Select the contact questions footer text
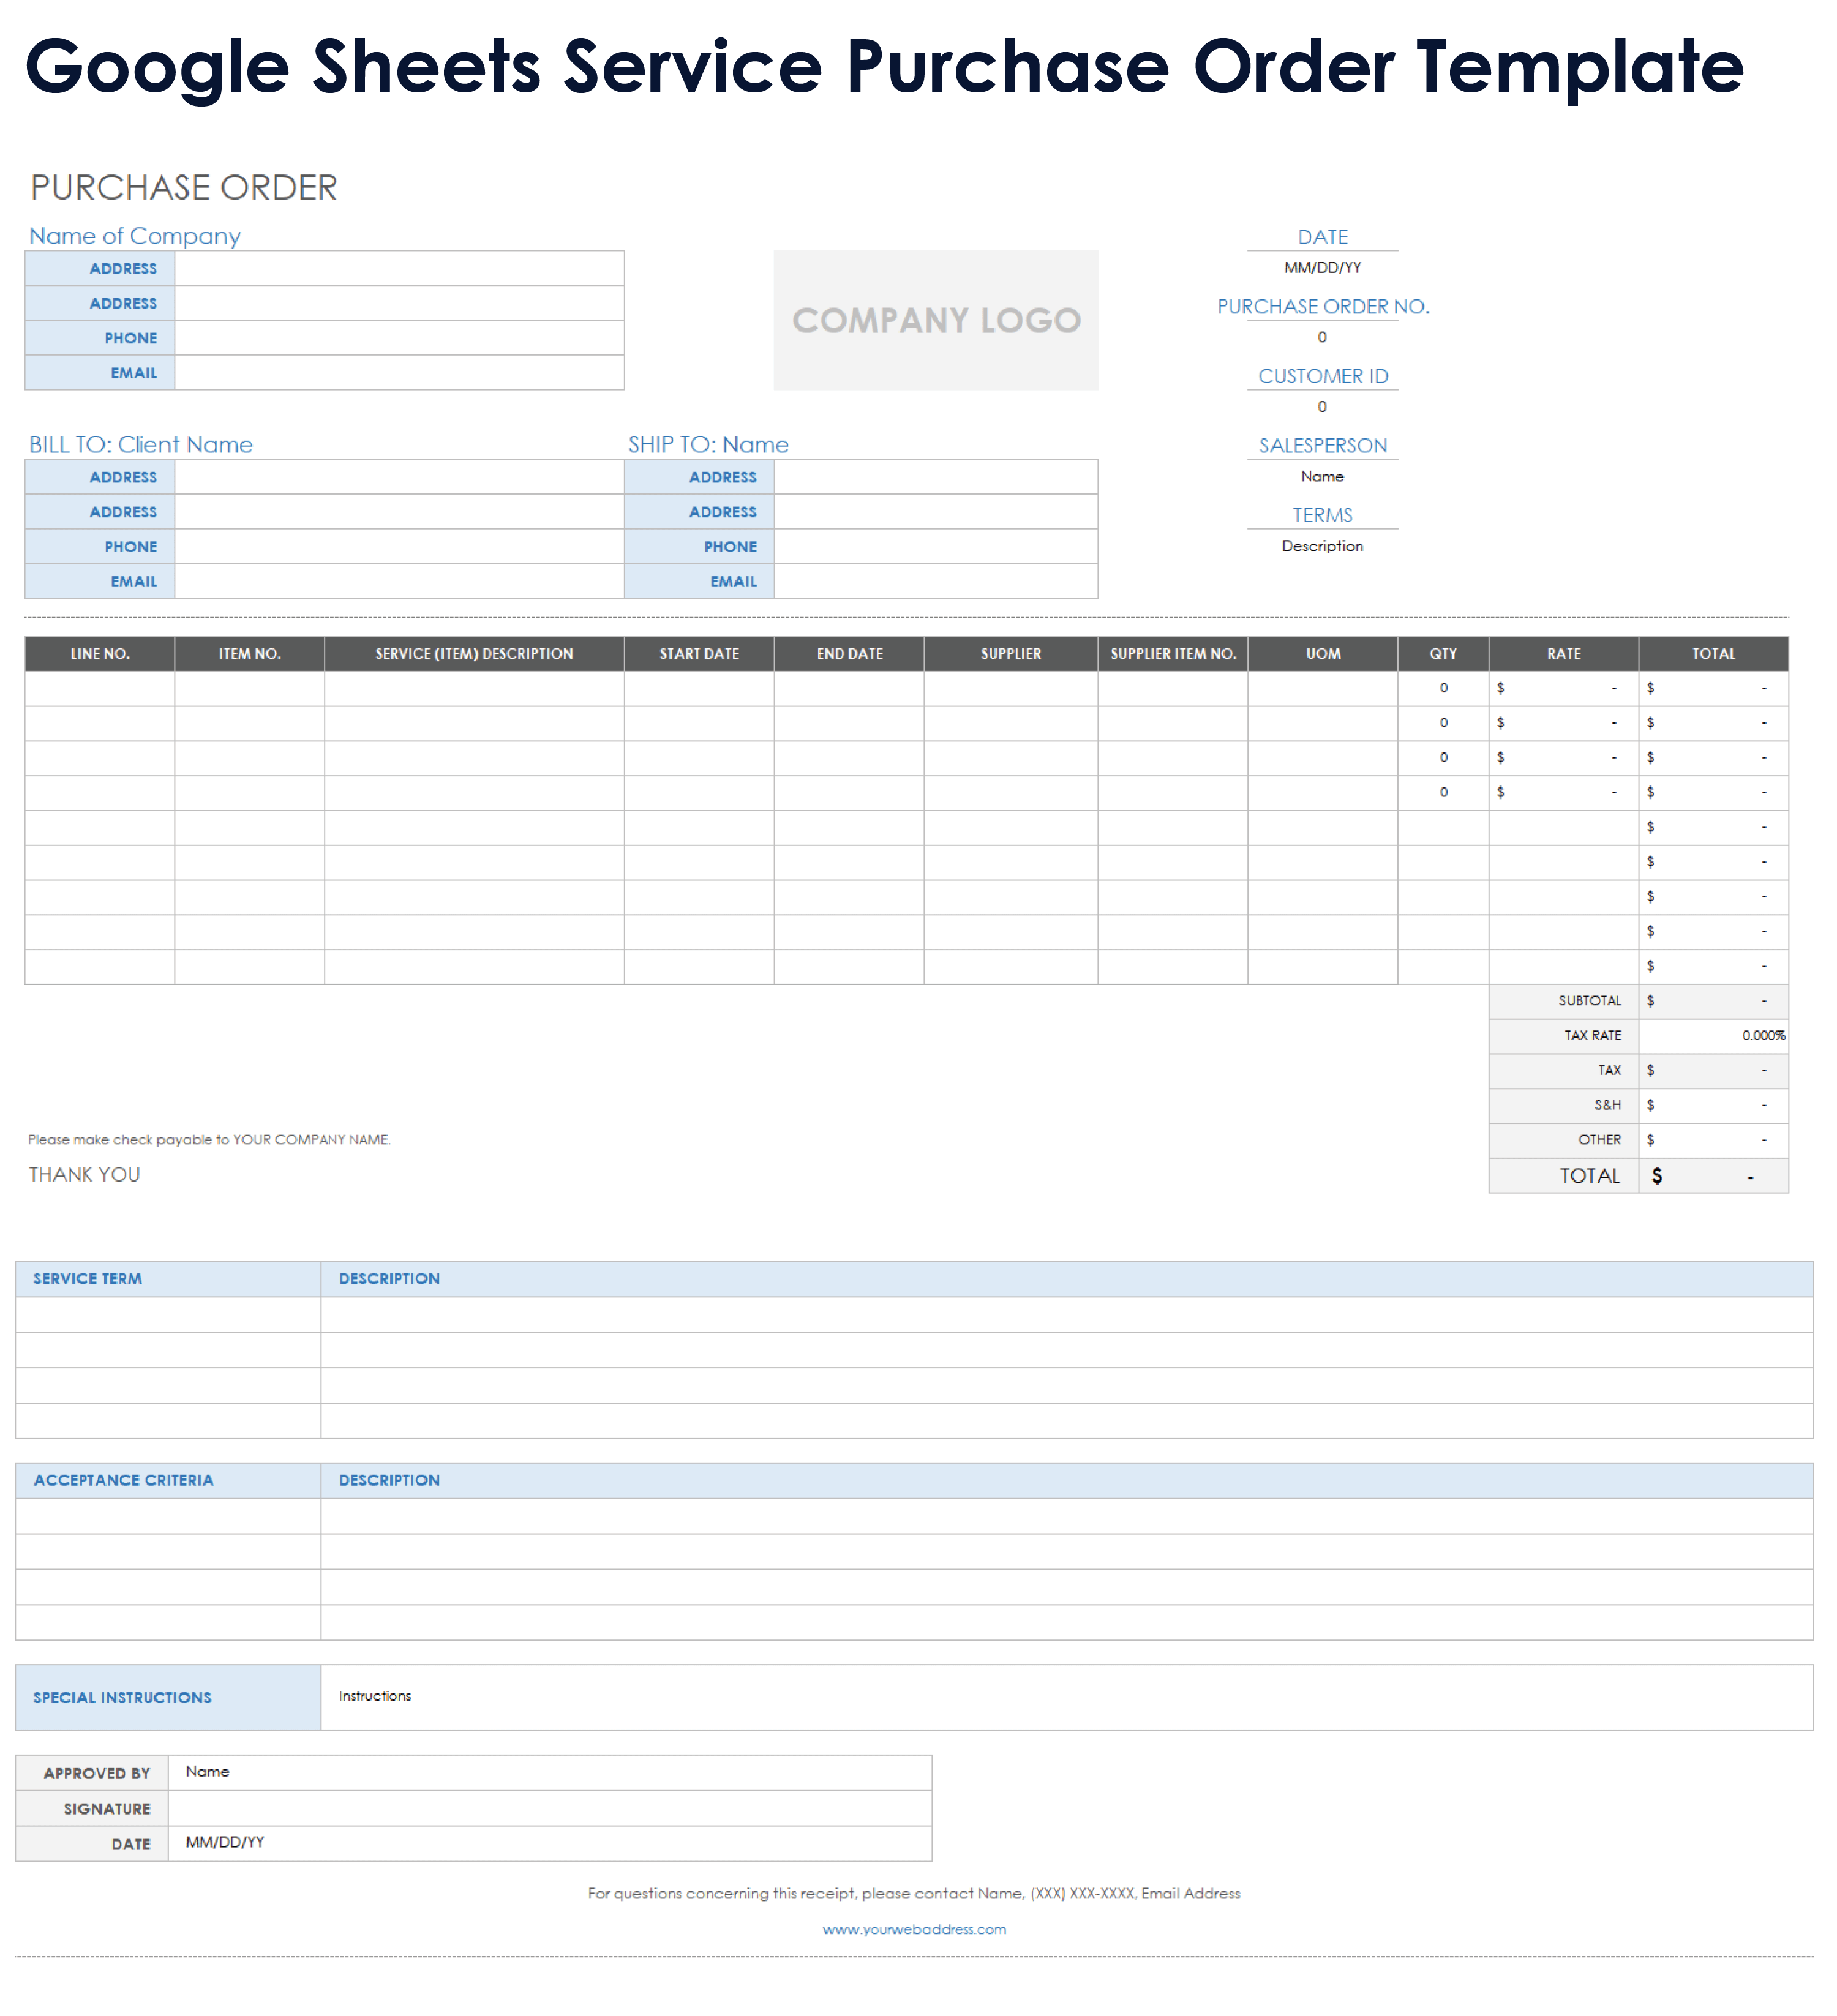1837x2016 pixels. tap(914, 1894)
